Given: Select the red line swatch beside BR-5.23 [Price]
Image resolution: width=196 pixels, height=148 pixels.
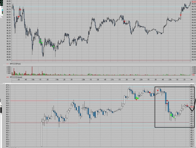Looking at the screenshot, I should coord(7,64).
